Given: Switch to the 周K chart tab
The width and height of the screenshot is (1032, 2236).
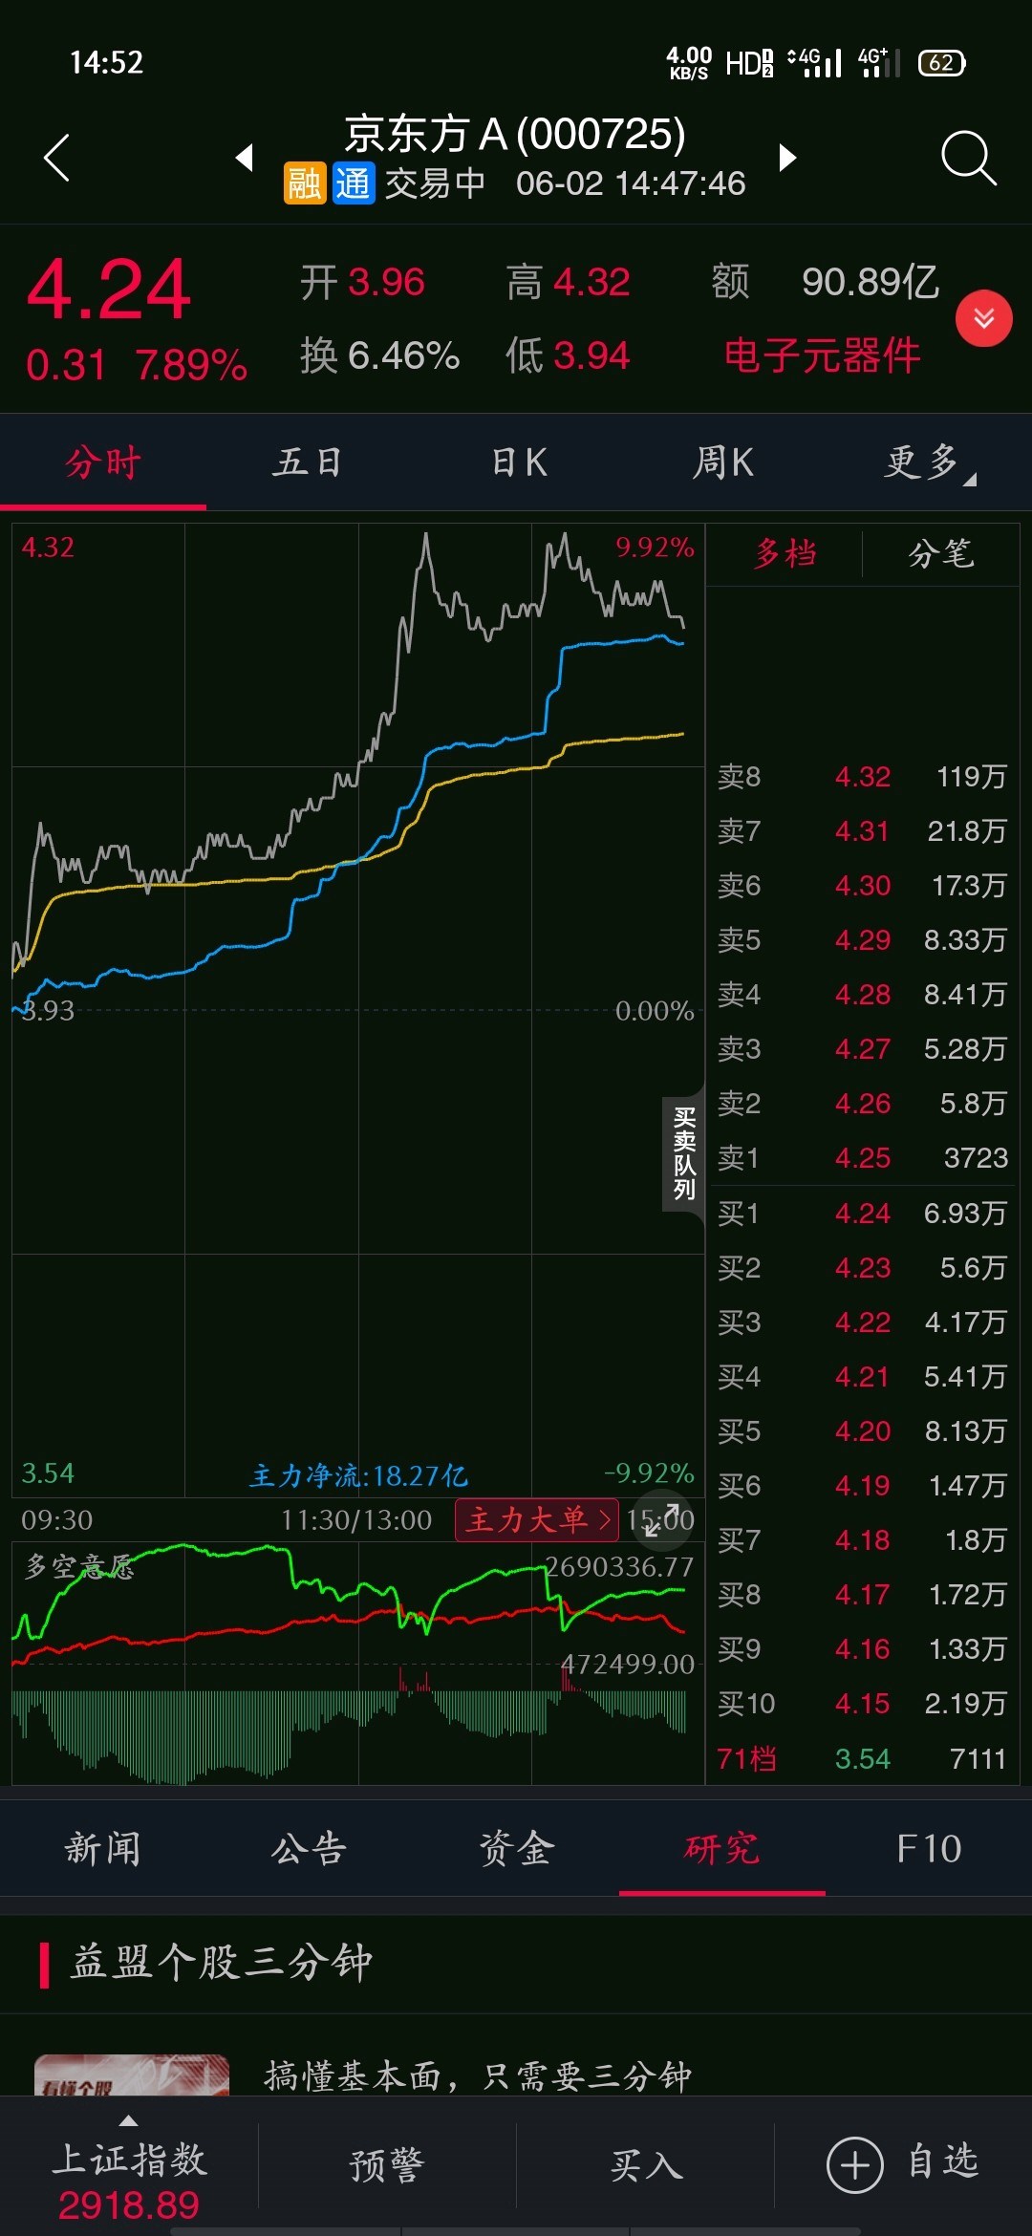Looking at the screenshot, I should pos(723,462).
